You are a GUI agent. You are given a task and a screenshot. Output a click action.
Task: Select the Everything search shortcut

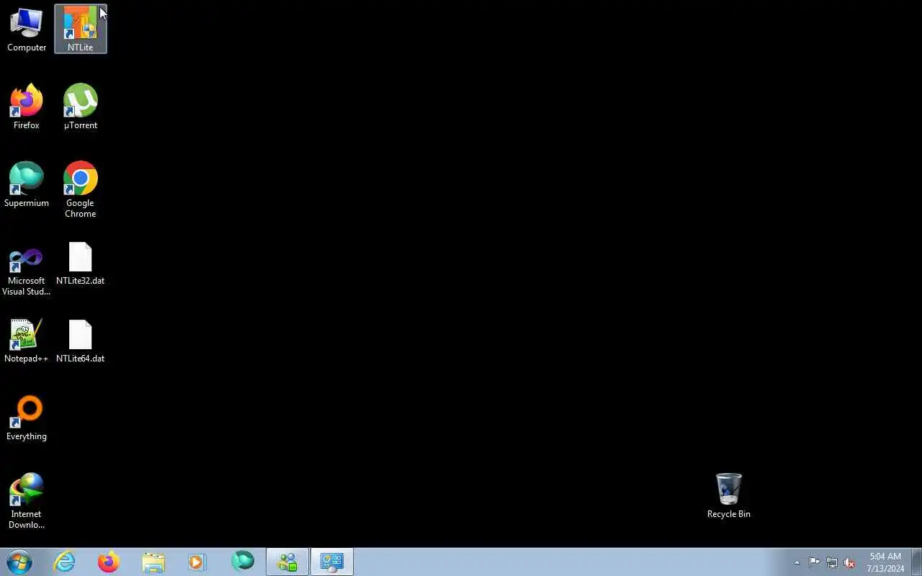tap(27, 418)
